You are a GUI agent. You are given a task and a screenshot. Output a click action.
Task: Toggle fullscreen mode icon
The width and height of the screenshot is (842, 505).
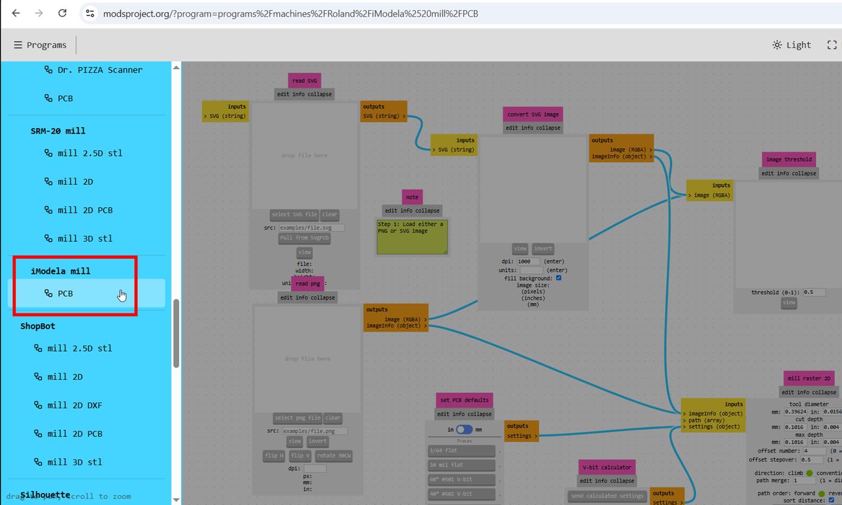832,45
